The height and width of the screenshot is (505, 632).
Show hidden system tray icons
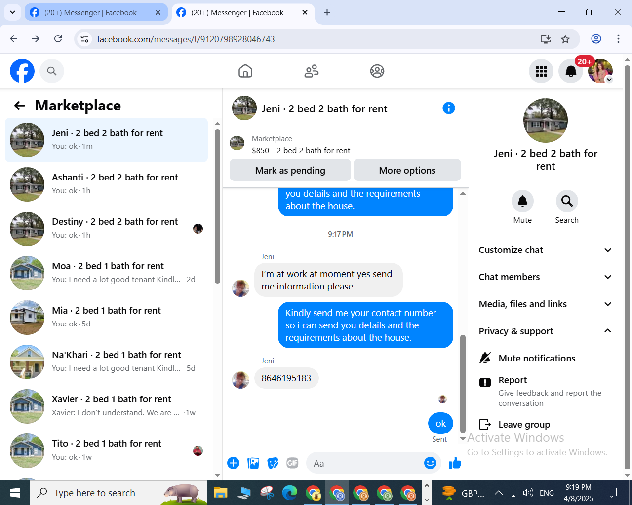tap(498, 493)
